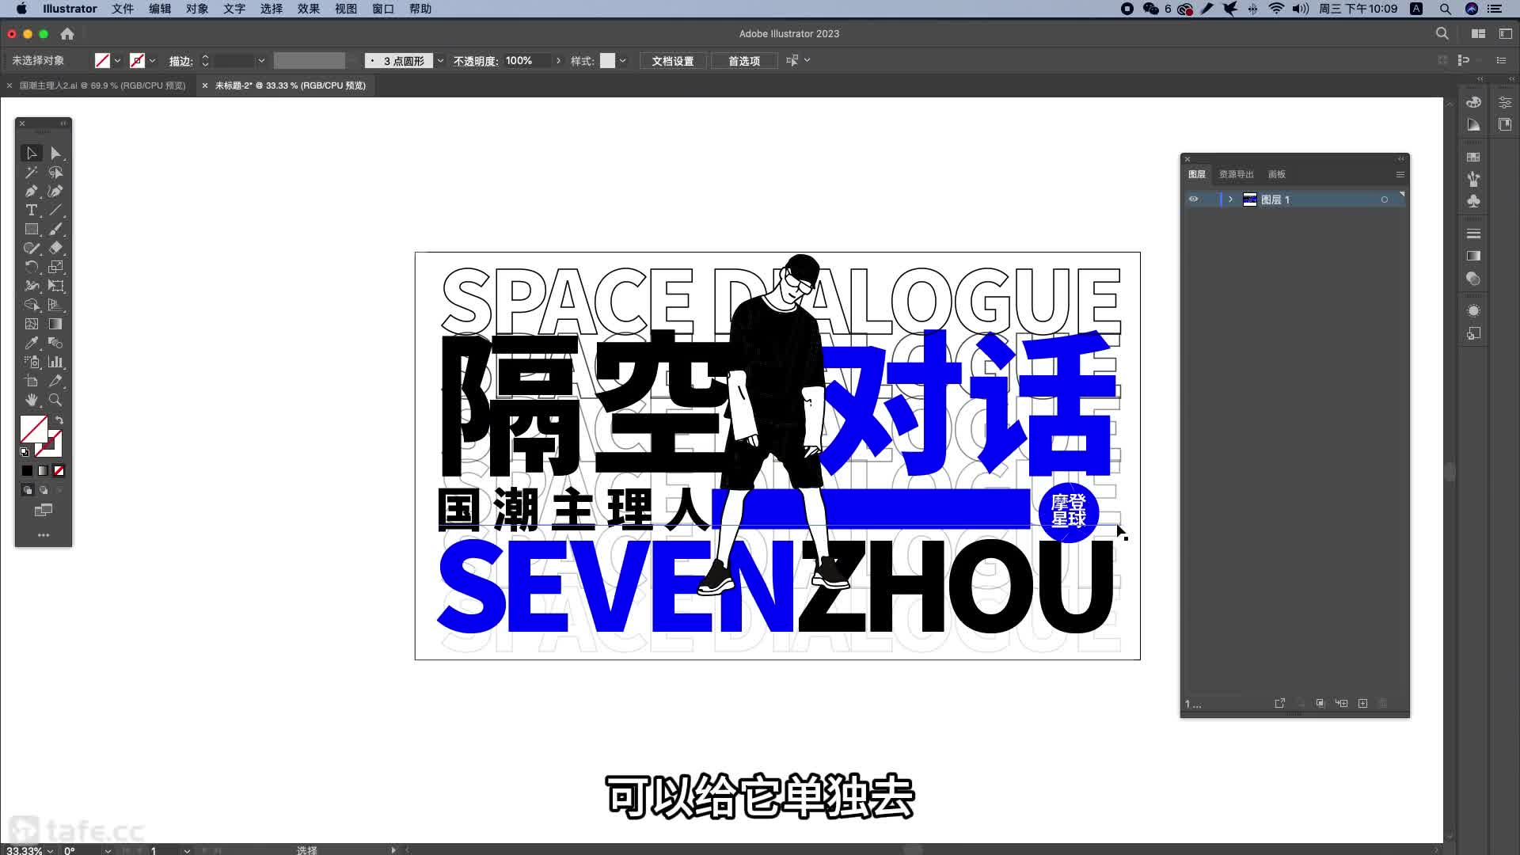Click the Fill color swatch in toolbar
The image size is (1520, 855).
[32, 429]
